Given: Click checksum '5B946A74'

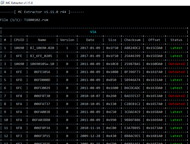Looking at the screenshot, I should pyautogui.click(x=132, y=80).
